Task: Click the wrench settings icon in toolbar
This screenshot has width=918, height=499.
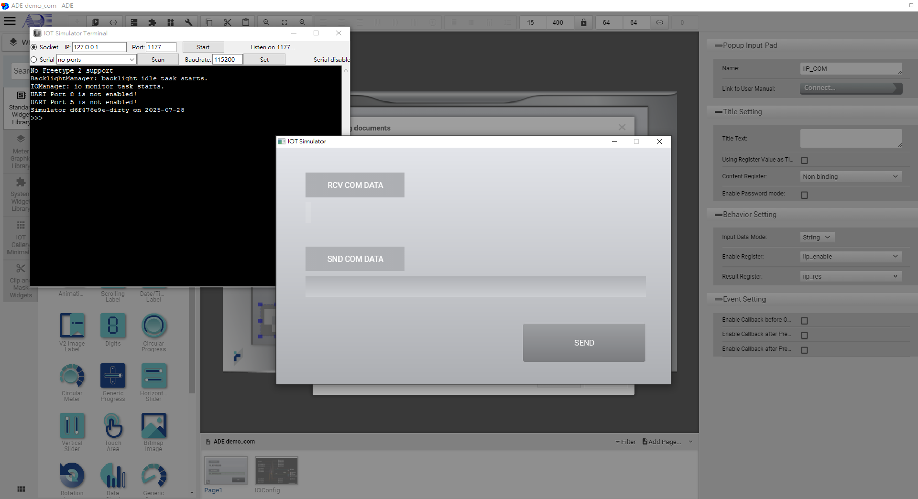Action: pos(188,22)
